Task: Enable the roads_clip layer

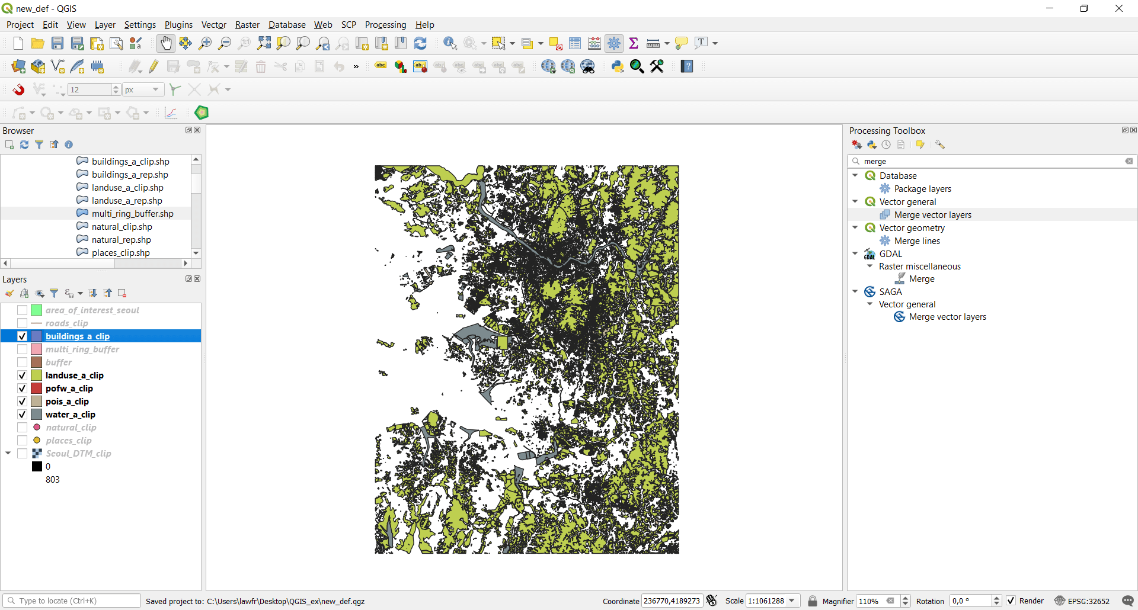Action: 22,323
